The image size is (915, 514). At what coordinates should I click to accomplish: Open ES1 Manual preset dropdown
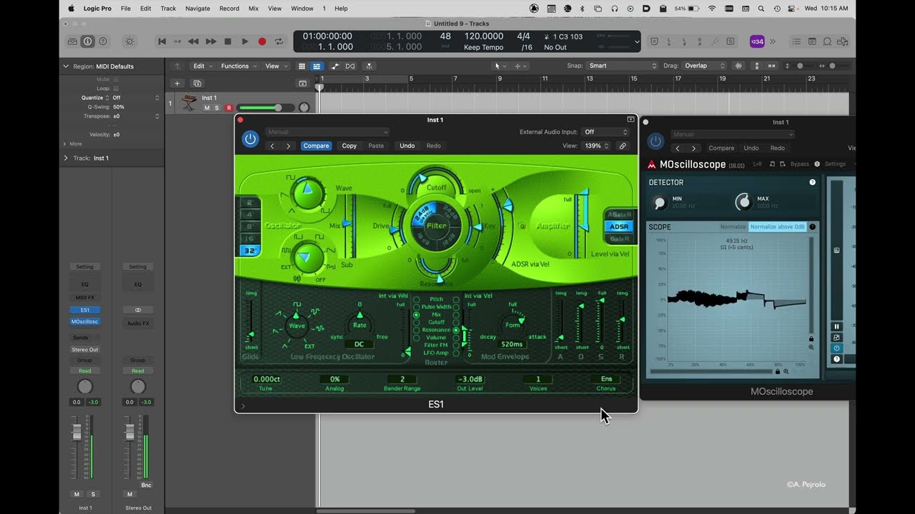click(x=327, y=132)
